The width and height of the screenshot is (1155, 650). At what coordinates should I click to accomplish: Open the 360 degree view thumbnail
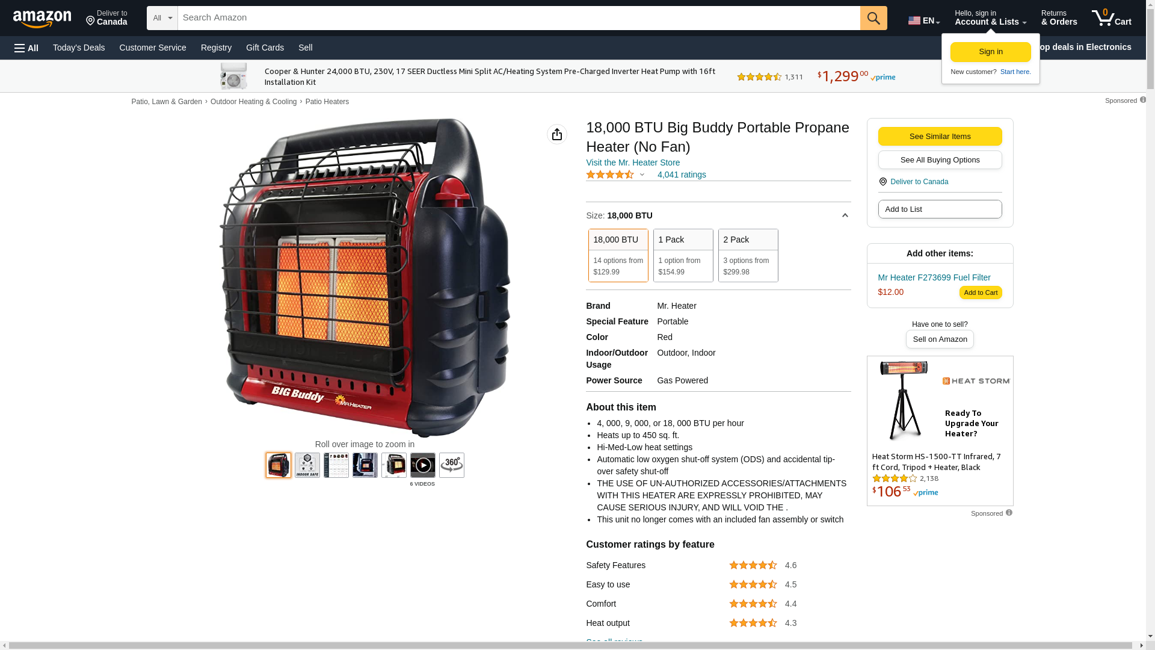click(452, 465)
